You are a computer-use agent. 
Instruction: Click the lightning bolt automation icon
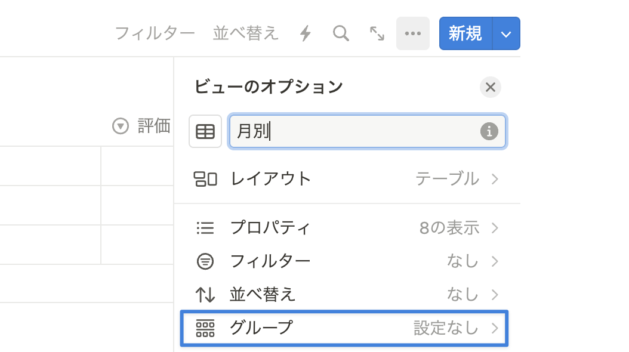(306, 33)
